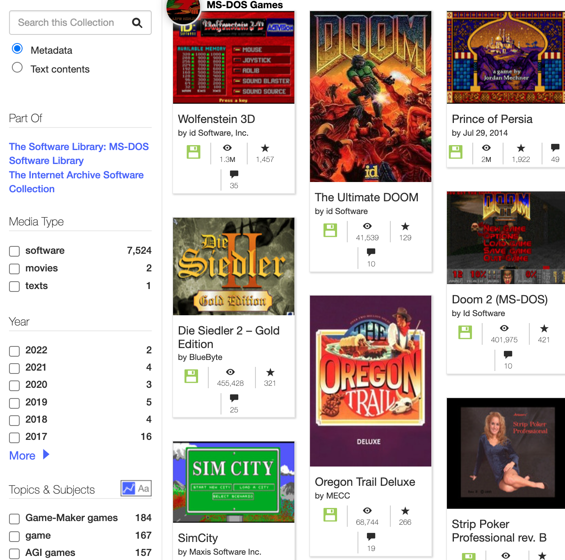Check the texts media type checkbox
The image size is (565, 560).
(x=14, y=287)
